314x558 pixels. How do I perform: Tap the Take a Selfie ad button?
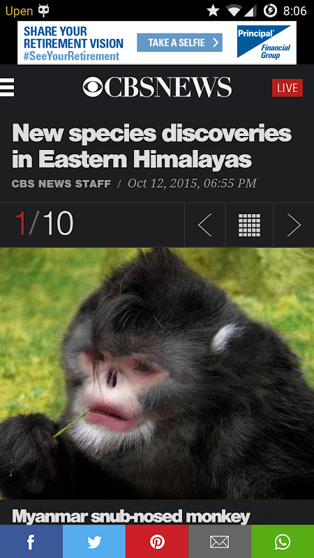[180, 43]
